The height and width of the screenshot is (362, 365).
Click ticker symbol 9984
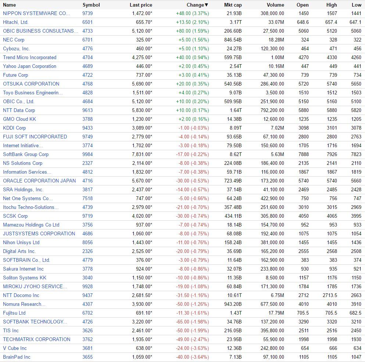[x=87, y=154]
